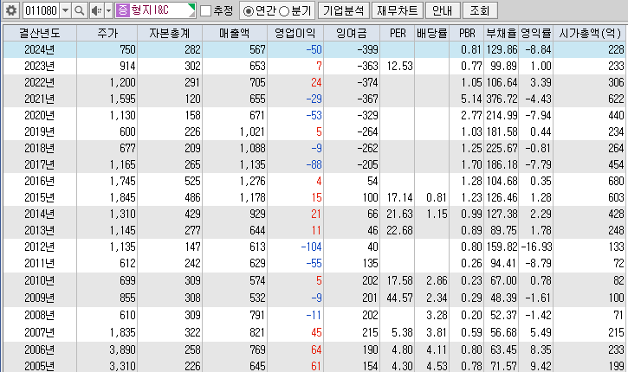628x372 pixels.
Task: Select the 2012년 row label
Action: pyautogui.click(x=39, y=247)
